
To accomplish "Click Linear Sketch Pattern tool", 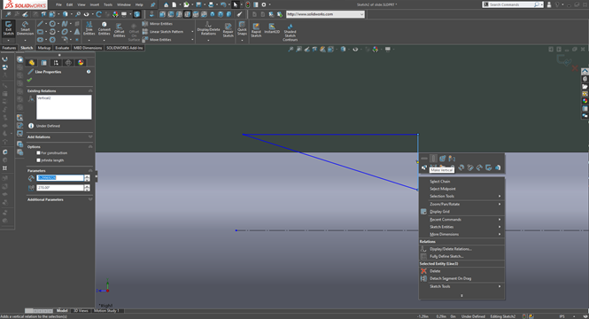I will tap(163, 32).
